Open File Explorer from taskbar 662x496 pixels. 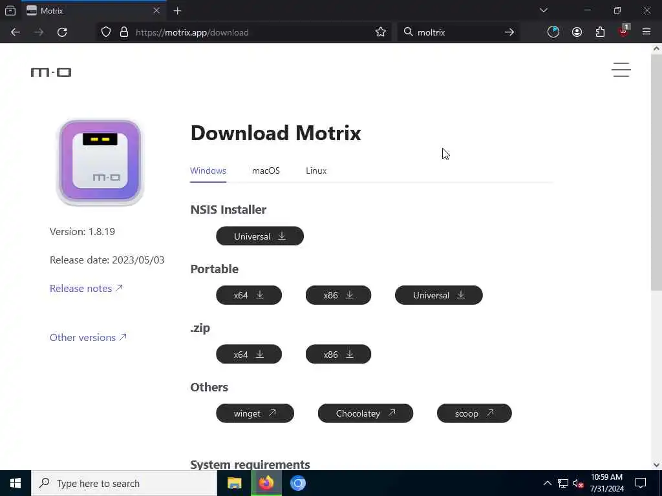point(234,483)
